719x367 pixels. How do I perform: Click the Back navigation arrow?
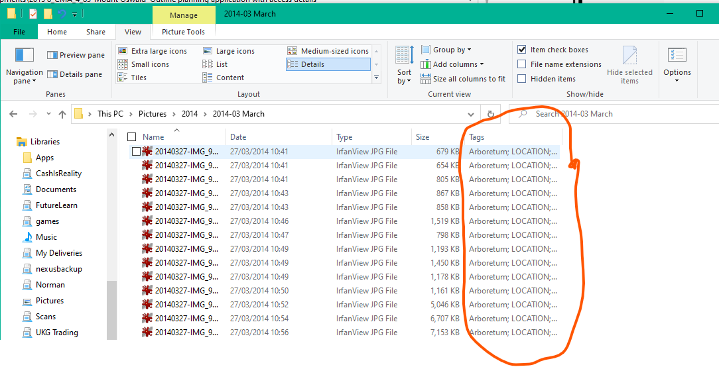point(13,114)
